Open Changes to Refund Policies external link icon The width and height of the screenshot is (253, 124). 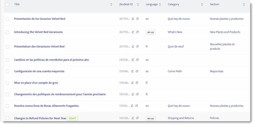(137, 118)
